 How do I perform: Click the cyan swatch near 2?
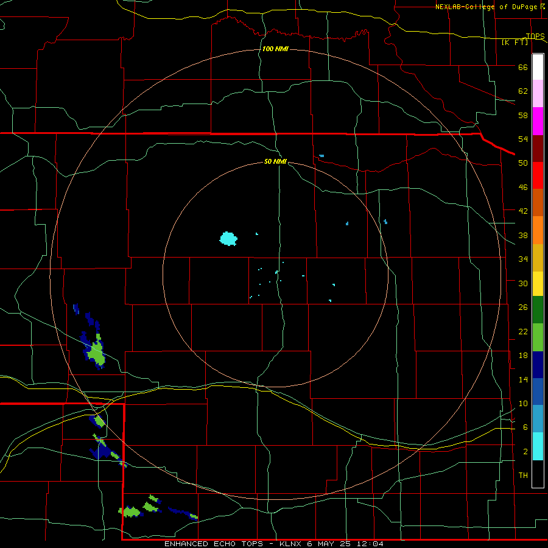click(x=538, y=446)
